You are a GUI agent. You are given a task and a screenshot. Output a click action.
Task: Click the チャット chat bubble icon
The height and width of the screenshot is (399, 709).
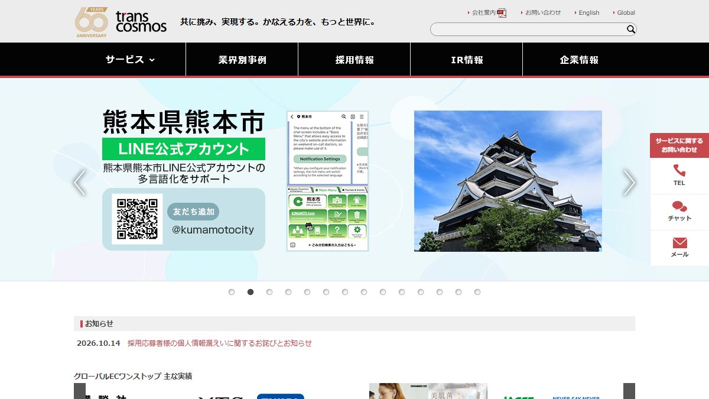(x=679, y=206)
